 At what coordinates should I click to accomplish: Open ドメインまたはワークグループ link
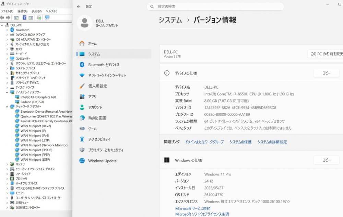tap(204, 142)
